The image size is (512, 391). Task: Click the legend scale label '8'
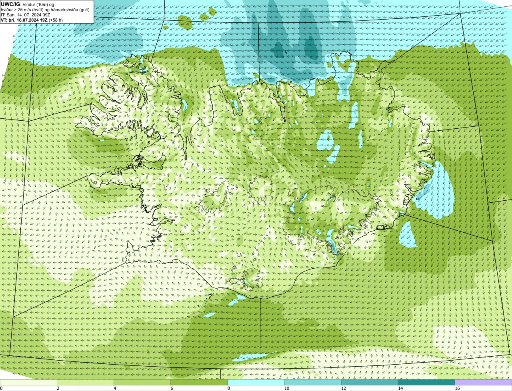(x=228, y=388)
